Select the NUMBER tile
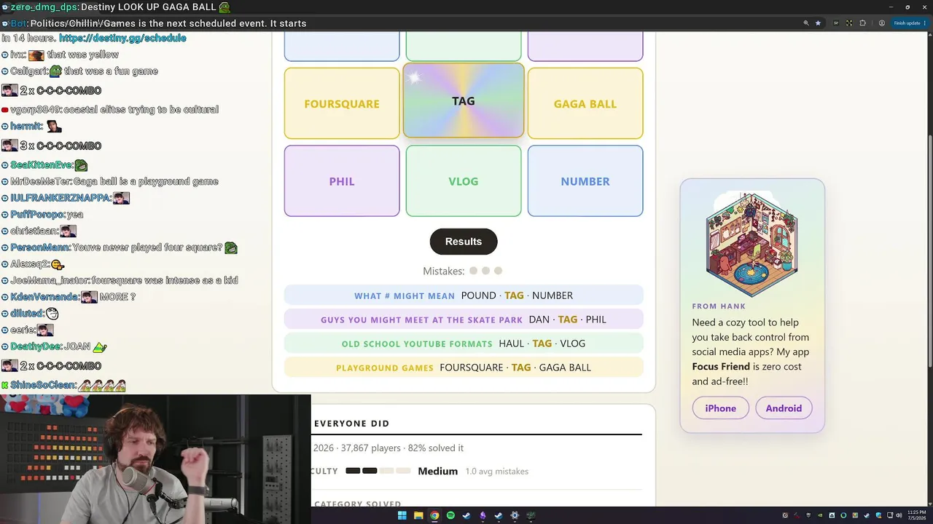 tap(585, 181)
